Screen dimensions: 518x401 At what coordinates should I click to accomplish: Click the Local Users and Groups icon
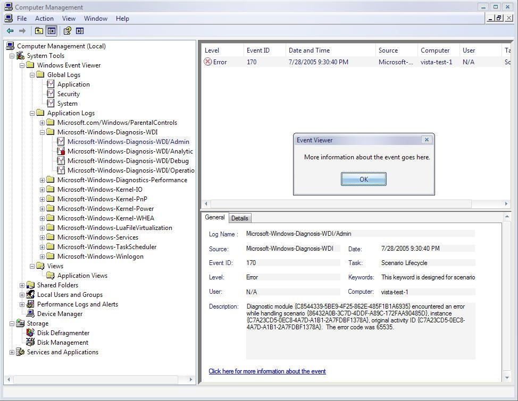31,295
